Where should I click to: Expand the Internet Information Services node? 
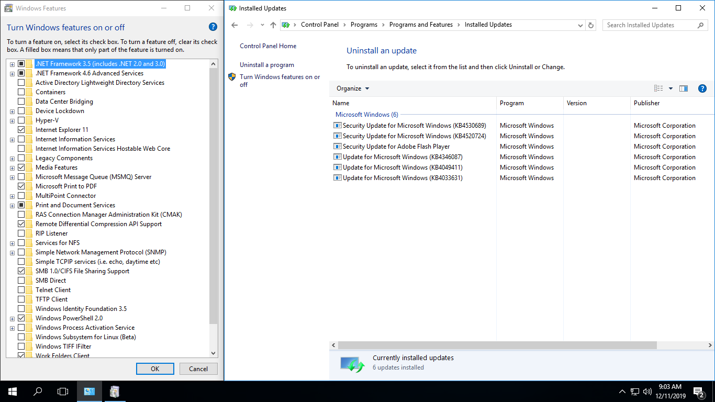click(x=12, y=140)
